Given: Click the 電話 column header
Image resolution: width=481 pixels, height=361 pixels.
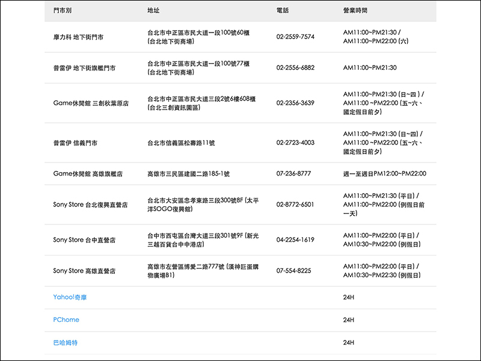Looking at the screenshot, I should point(282,10).
